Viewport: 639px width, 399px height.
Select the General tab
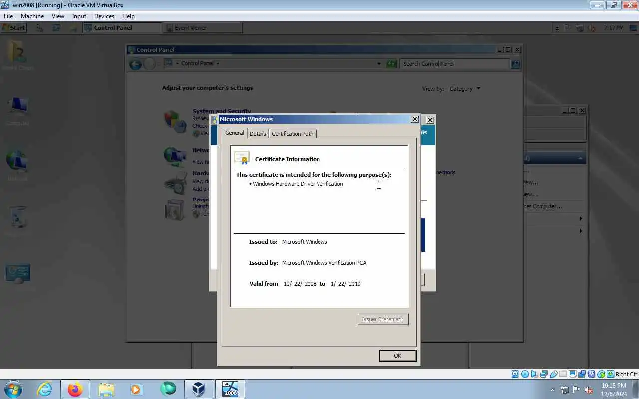coord(234,133)
